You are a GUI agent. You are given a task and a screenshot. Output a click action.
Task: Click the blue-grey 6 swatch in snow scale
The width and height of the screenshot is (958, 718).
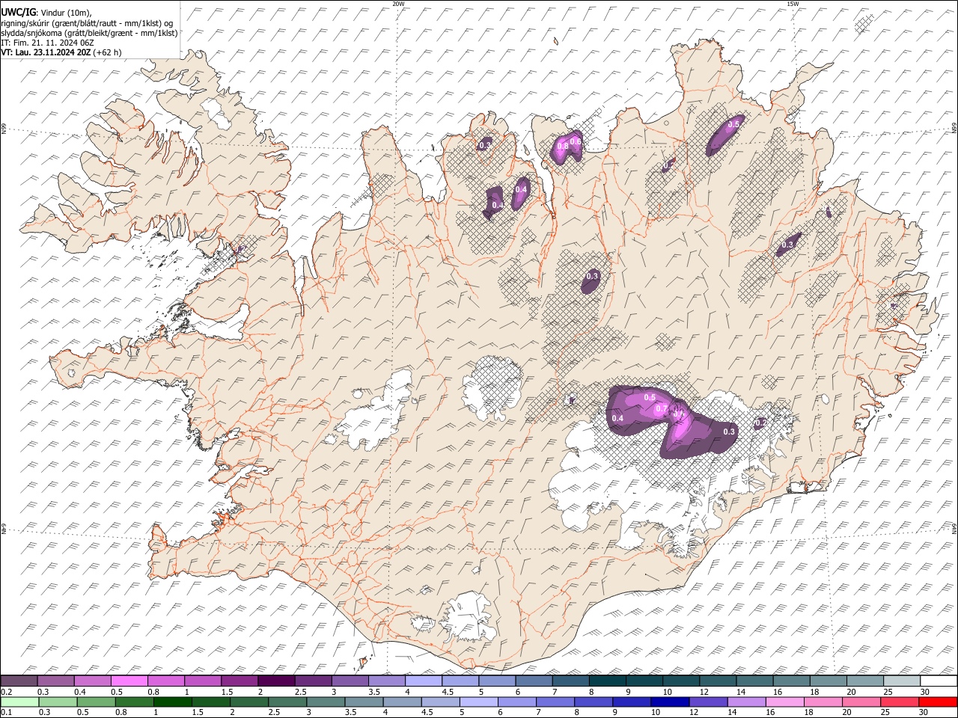[x=533, y=681]
